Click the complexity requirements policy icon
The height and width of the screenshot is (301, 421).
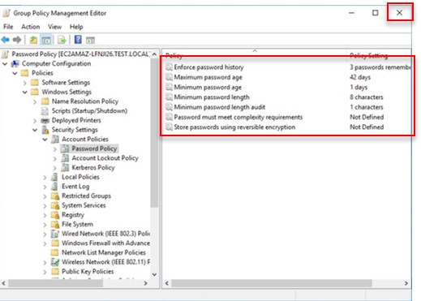169,117
